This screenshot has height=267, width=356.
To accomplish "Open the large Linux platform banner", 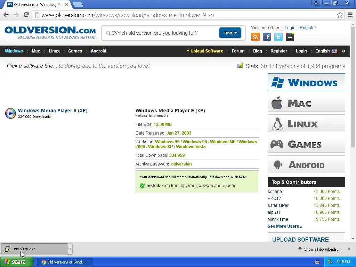I will (x=306, y=123).
